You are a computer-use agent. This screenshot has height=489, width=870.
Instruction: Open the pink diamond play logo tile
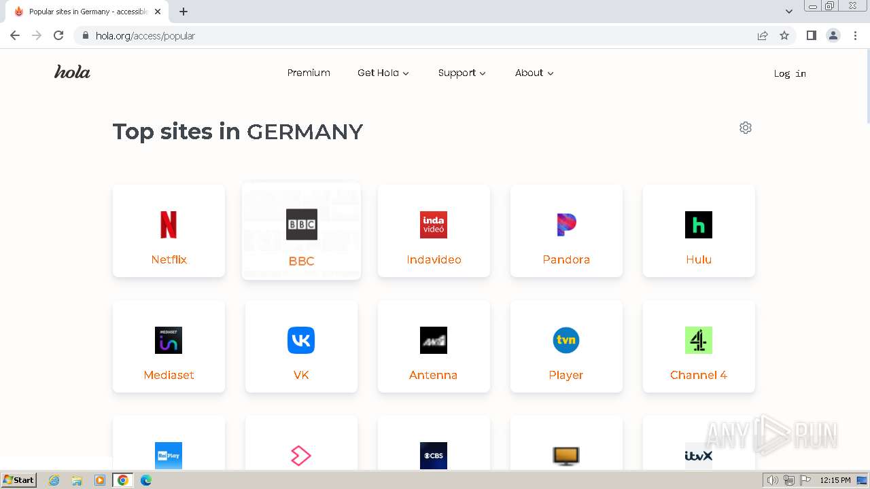pos(301,456)
